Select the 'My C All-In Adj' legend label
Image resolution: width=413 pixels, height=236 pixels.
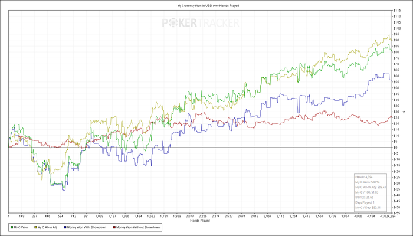(x=47, y=227)
